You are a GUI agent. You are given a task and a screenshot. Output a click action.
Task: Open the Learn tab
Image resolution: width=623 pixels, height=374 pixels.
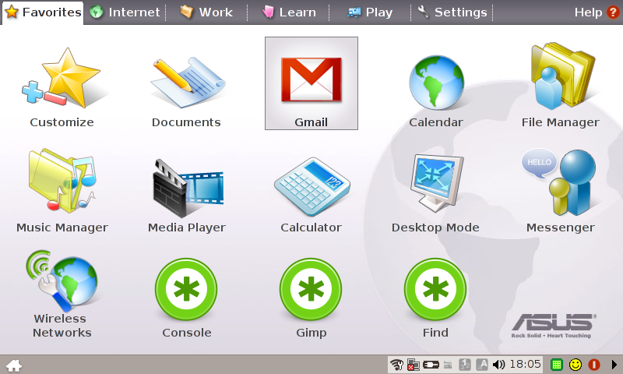coord(288,12)
